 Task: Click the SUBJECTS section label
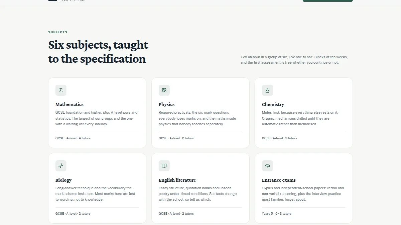tap(57, 32)
